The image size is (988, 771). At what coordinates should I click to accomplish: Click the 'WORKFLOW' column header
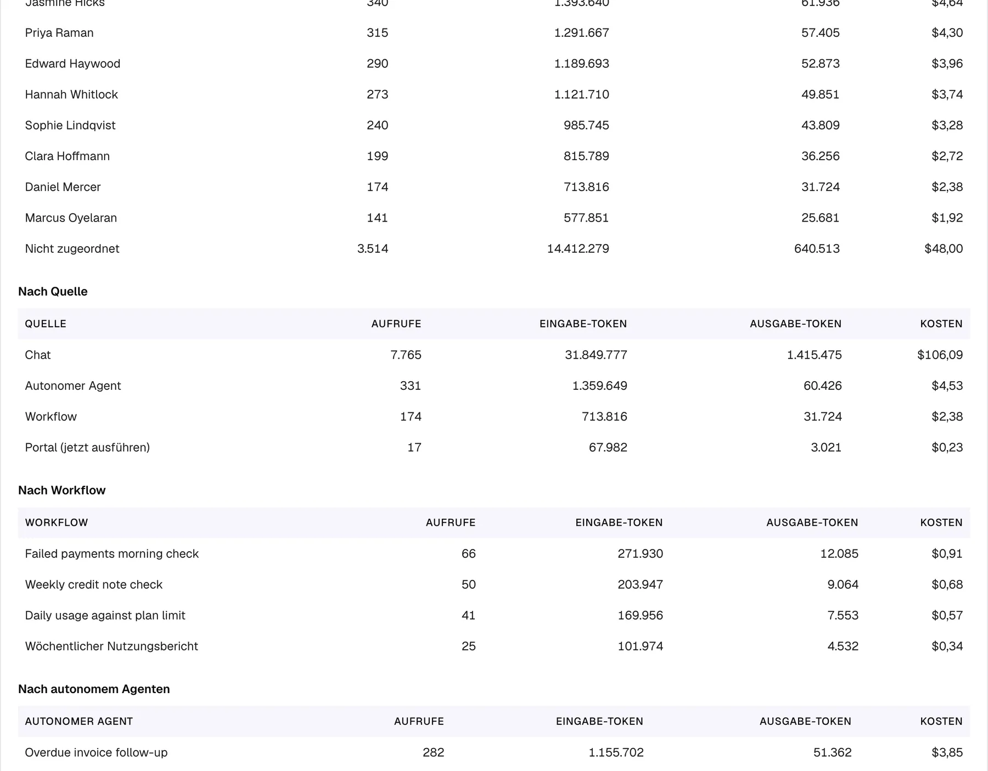pyautogui.click(x=57, y=523)
